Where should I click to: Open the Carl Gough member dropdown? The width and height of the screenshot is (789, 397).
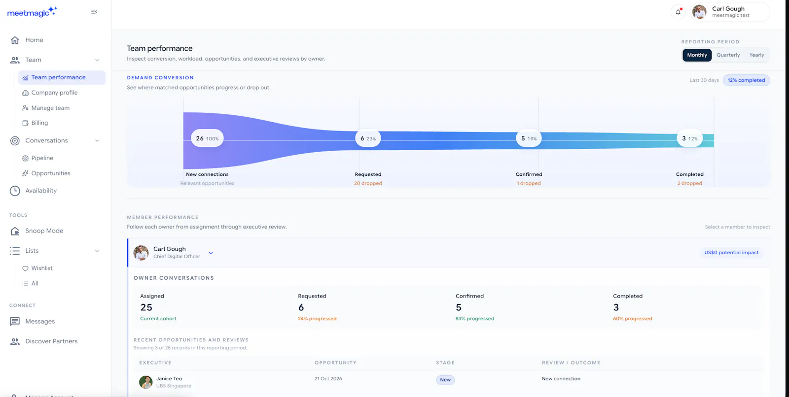[211, 253]
